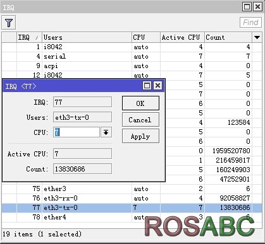Click the count value 123584

239,122
